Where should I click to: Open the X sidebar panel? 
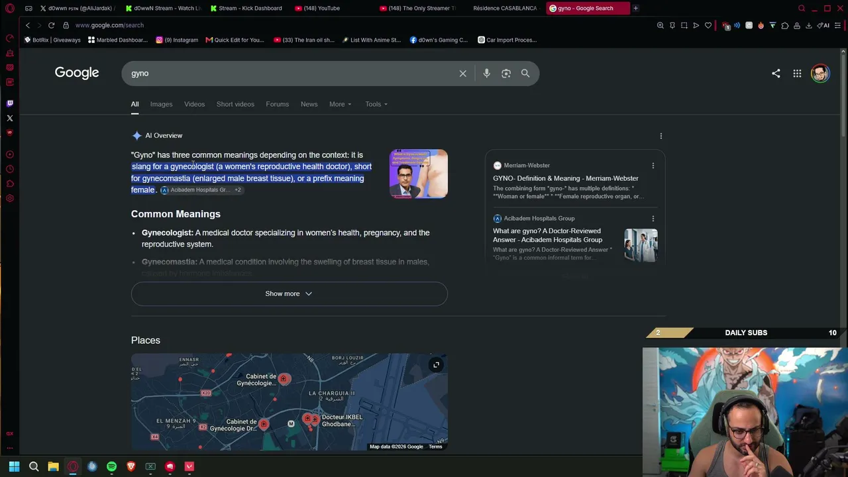coord(10,118)
